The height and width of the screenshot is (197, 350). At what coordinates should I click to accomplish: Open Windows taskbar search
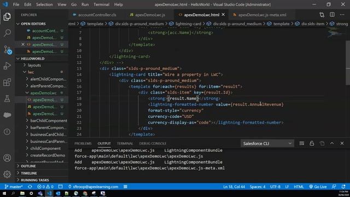(13, 193)
